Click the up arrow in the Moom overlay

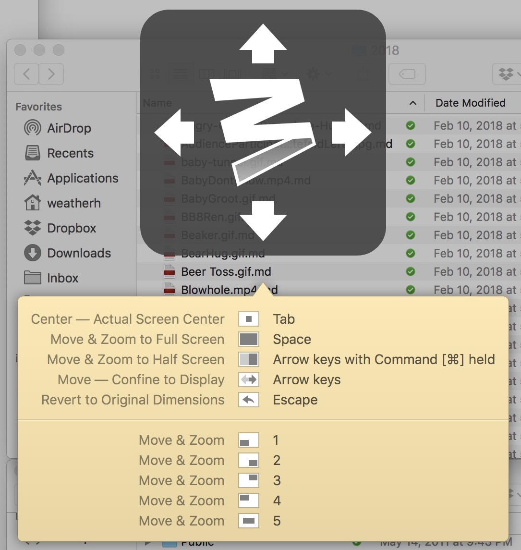point(263,44)
